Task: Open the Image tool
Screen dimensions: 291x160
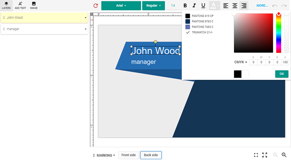Action: click(x=34, y=6)
